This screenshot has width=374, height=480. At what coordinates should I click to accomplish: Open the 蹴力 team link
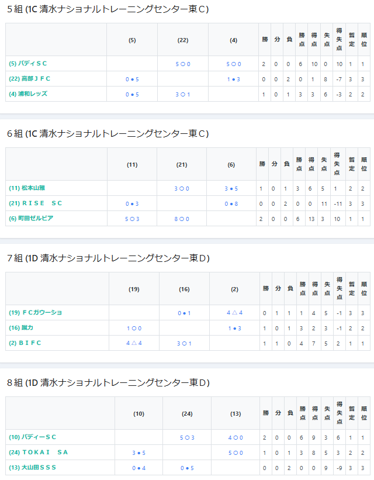point(21,328)
